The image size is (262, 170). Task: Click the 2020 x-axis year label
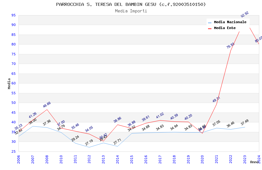pyautogui.click(x=202, y=159)
